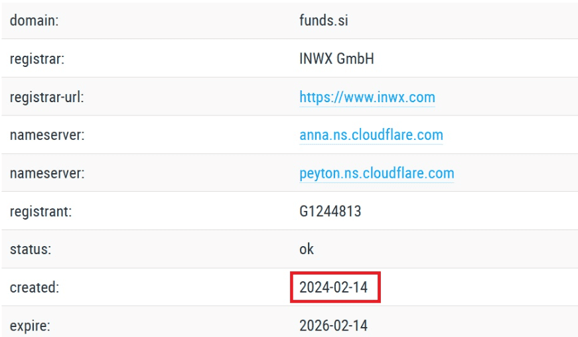578x337 pixels.
Task: Click the "registrar-url:" field label
Action: (x=47, y=98)
